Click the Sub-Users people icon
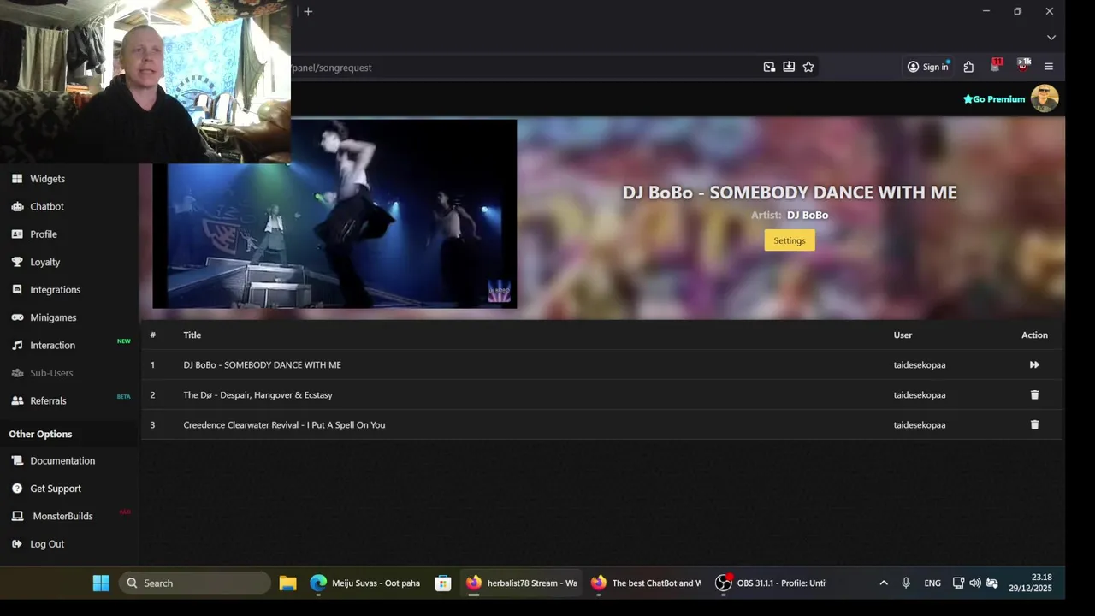This screenshot has width=1095, height=616. tap(17, 373)
